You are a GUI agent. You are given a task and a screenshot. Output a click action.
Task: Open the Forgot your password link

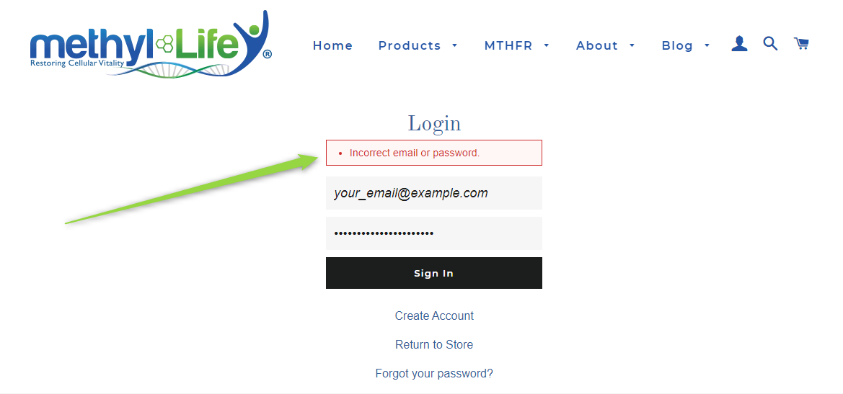(x=434, y=374)
